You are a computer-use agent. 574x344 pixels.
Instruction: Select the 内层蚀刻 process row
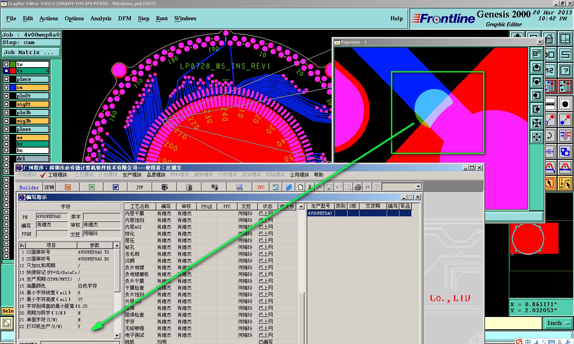(209, 220)
